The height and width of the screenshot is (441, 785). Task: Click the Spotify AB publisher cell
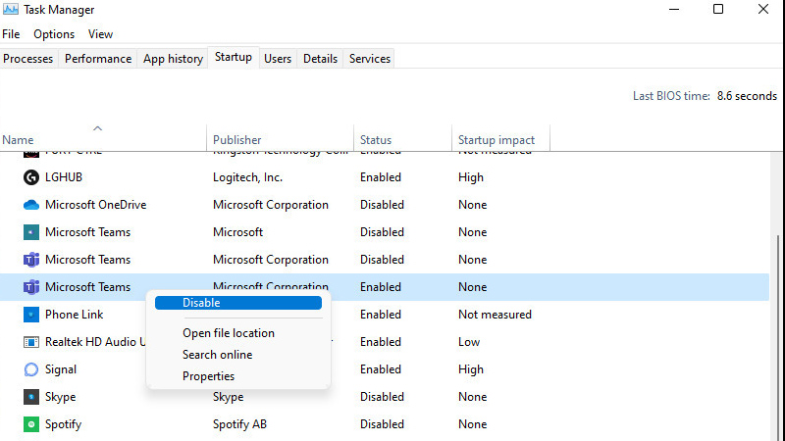pos(239,425)
